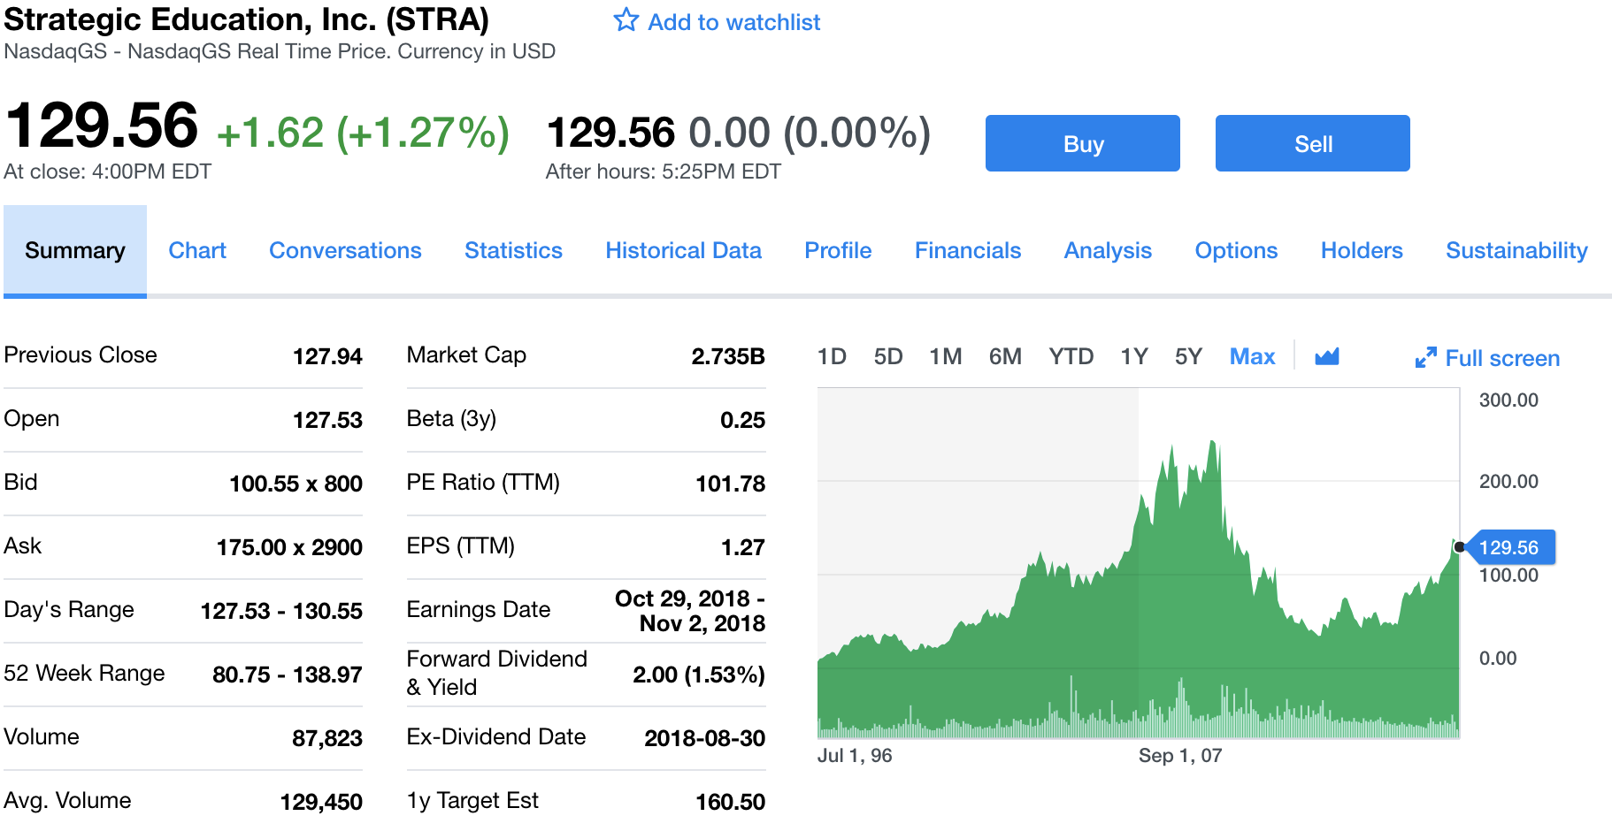Click the After hours: 5:25PM EDT label
1612x831 pixels.
tap(664, 172)
